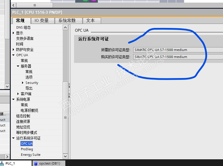
Task: Click the opctest data block icon
Action: [x=36, y=163]
